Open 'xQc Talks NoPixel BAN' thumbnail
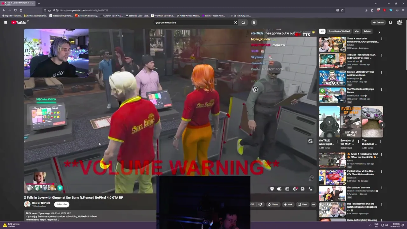 pyautogui.click(x=332, y=210)
